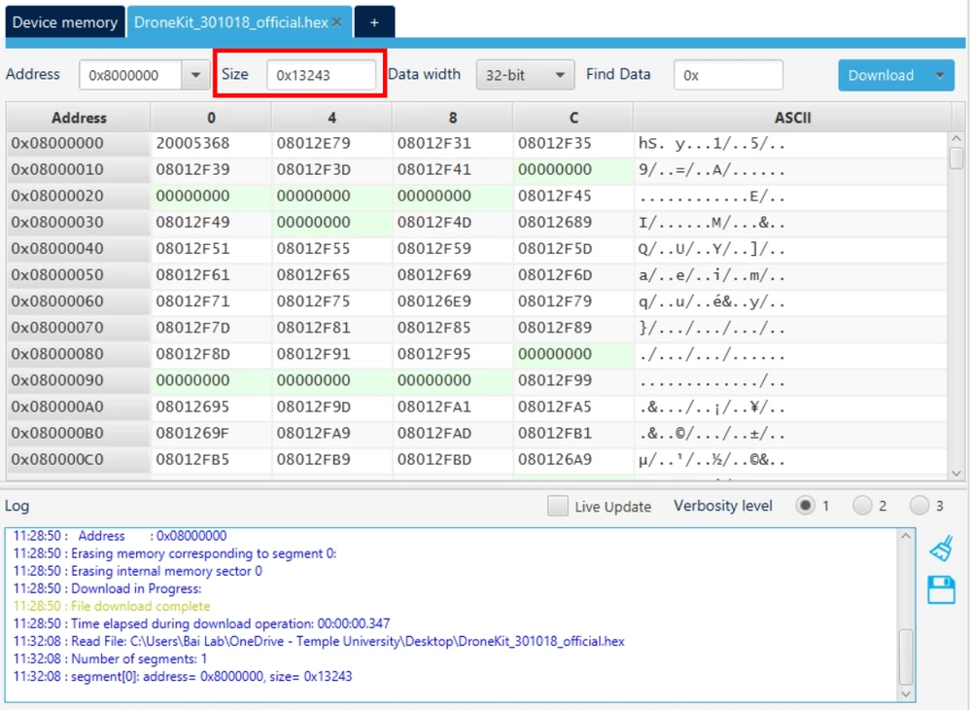Expand the Download button arrow menu
Image resolution: width=971 pixels, height=710 pixels.
940,75
